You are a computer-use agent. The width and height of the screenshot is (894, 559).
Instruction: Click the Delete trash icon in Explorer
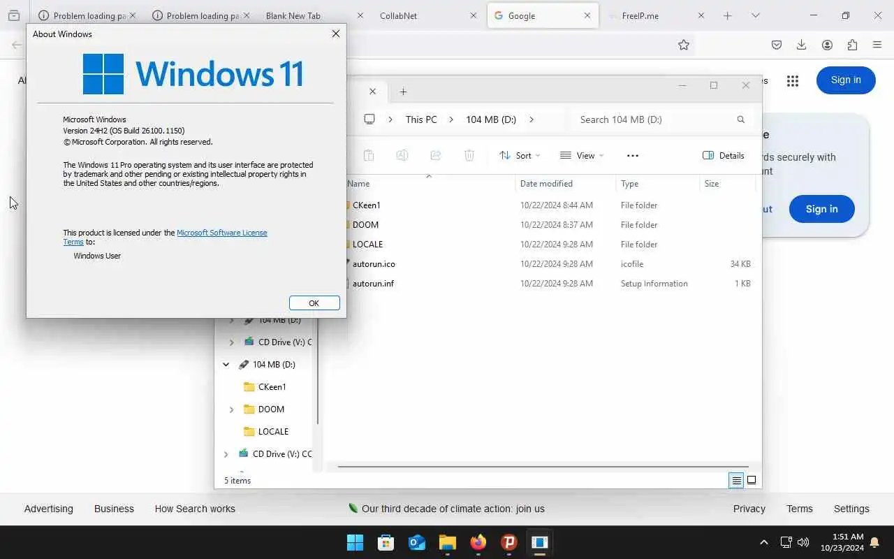(469, 155)
